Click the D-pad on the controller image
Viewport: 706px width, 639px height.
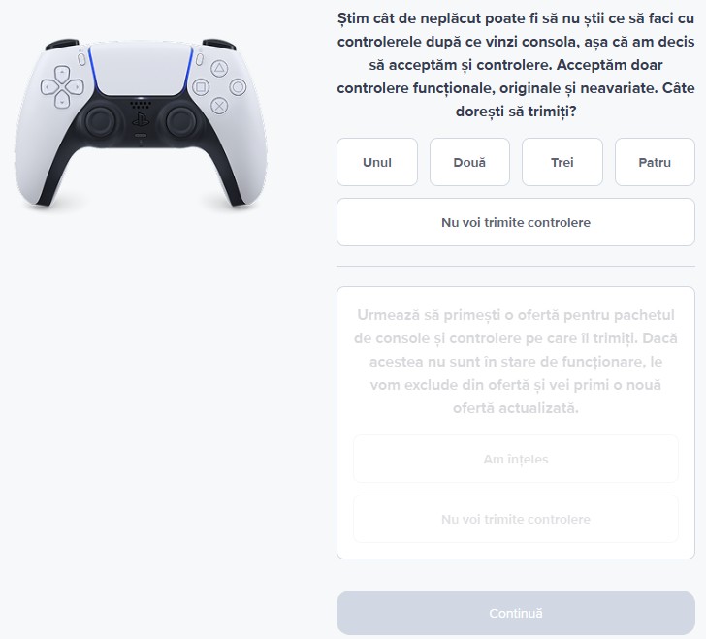click(x=62, y=87)
